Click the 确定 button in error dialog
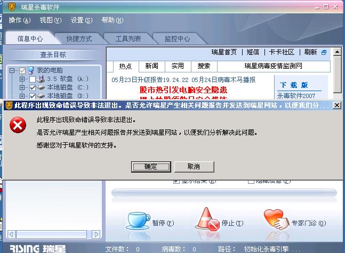345x253 pixels. tap(151, 167)
